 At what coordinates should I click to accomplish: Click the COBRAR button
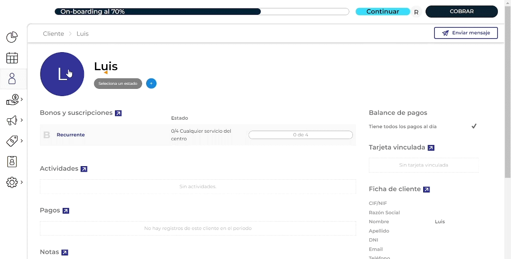click(x=461, y=12)
